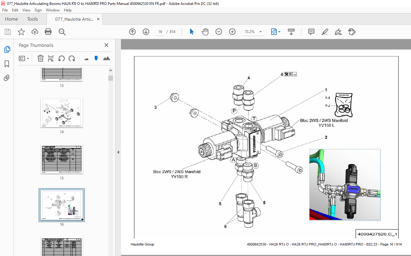
Task: Open the File menu
Action: pyautogui.click(x=5, y=10)
